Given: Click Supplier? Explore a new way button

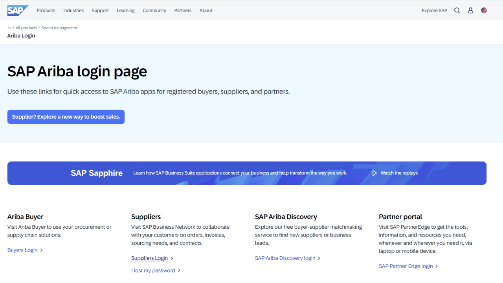Looking at the screenshot, I should point(66,117).
